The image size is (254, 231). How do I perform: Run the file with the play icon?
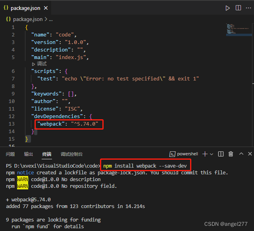[227, 8]
